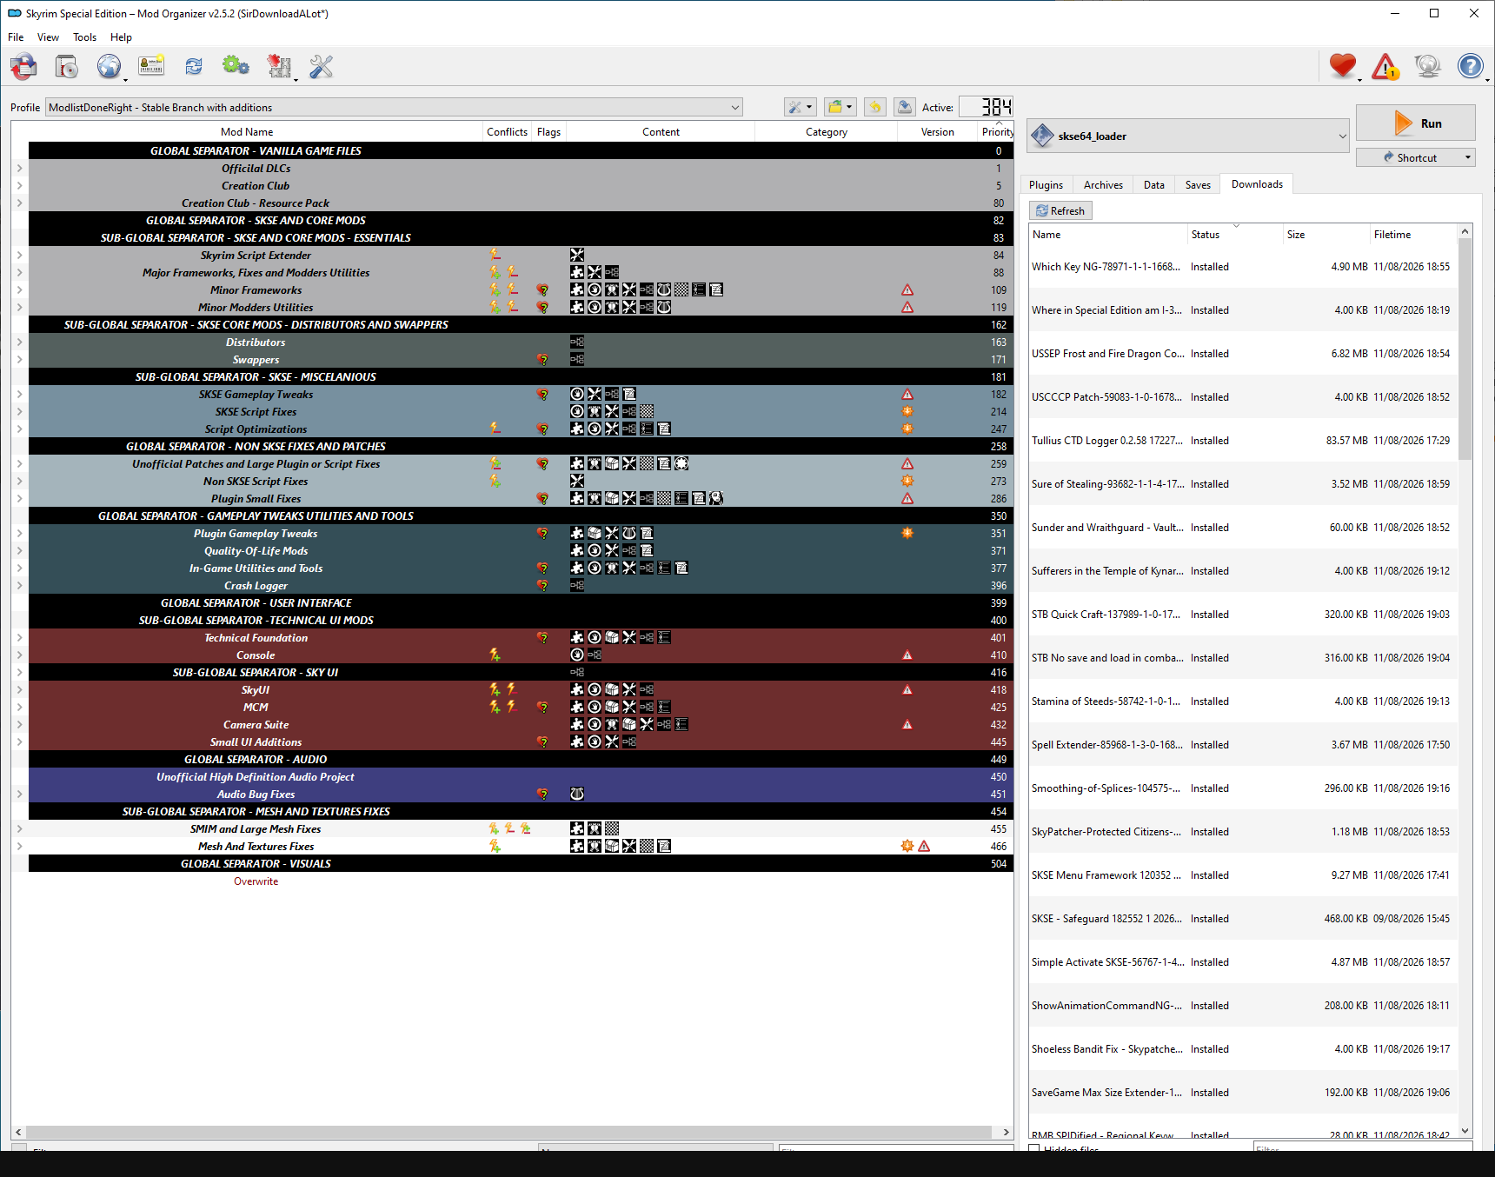Sort downloads by Size column
1495x1177 pixels.
tap(1326, 234)
